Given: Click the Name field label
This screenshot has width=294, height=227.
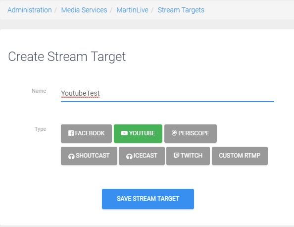Looking at the screenshot, I should coord(39,91).
